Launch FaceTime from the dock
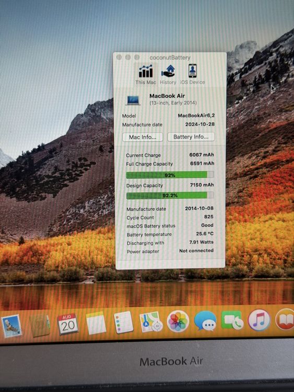 232,320
